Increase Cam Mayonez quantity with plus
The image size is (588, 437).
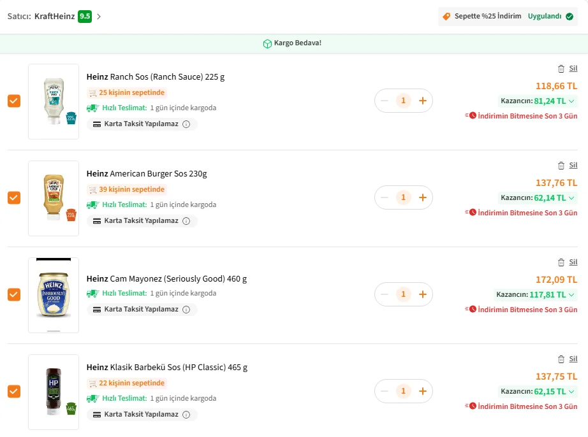pyautogui.click(x=423, y=294)
